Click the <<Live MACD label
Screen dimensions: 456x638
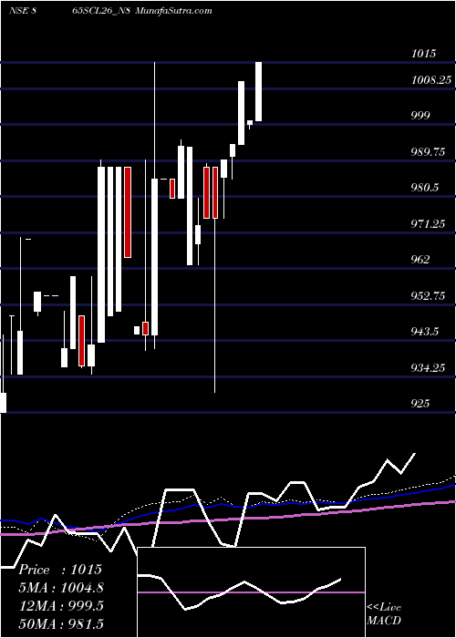(x=384, y=613)
